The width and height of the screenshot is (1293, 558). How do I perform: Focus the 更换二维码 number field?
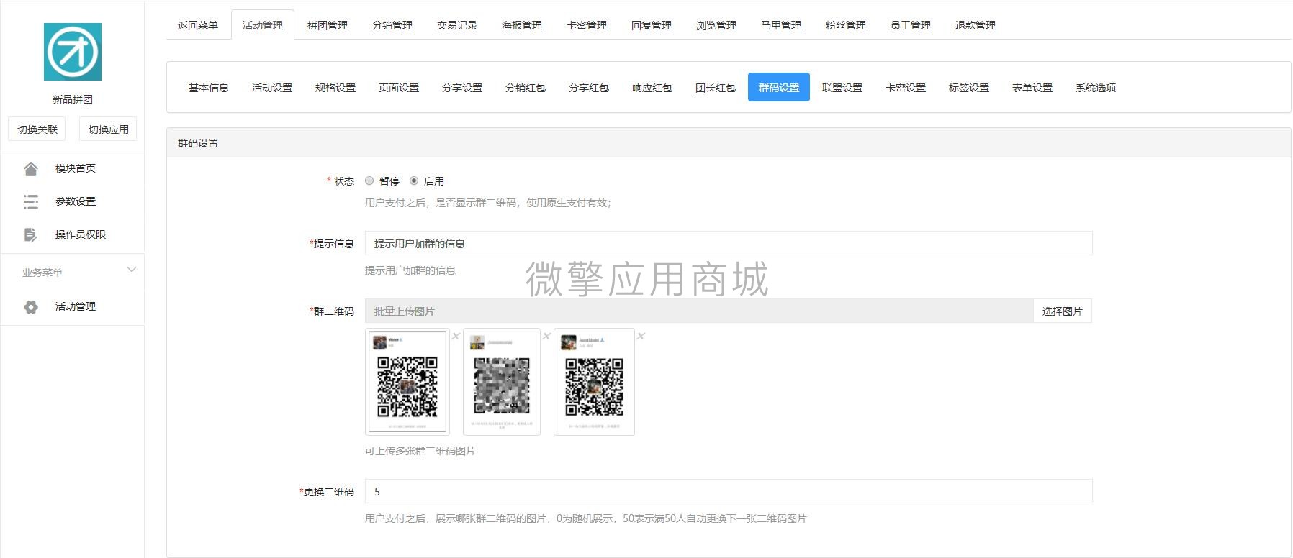coord(729,492)
